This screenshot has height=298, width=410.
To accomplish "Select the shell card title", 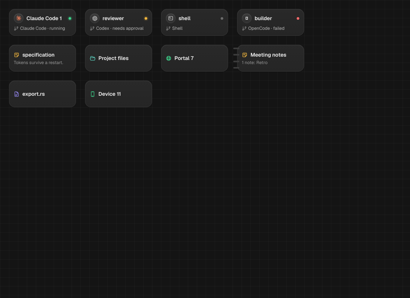I will pos(184,18).
